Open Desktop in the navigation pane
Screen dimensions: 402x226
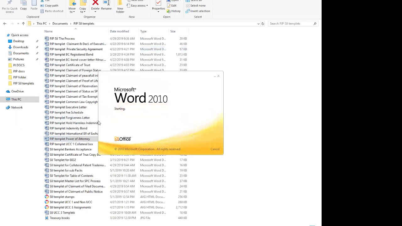(19, 41)
